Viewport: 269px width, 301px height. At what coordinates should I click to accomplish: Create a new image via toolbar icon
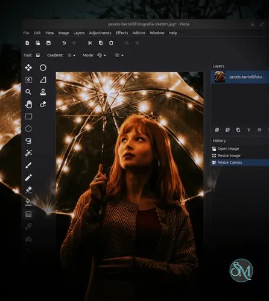click(x=27, y=43)
